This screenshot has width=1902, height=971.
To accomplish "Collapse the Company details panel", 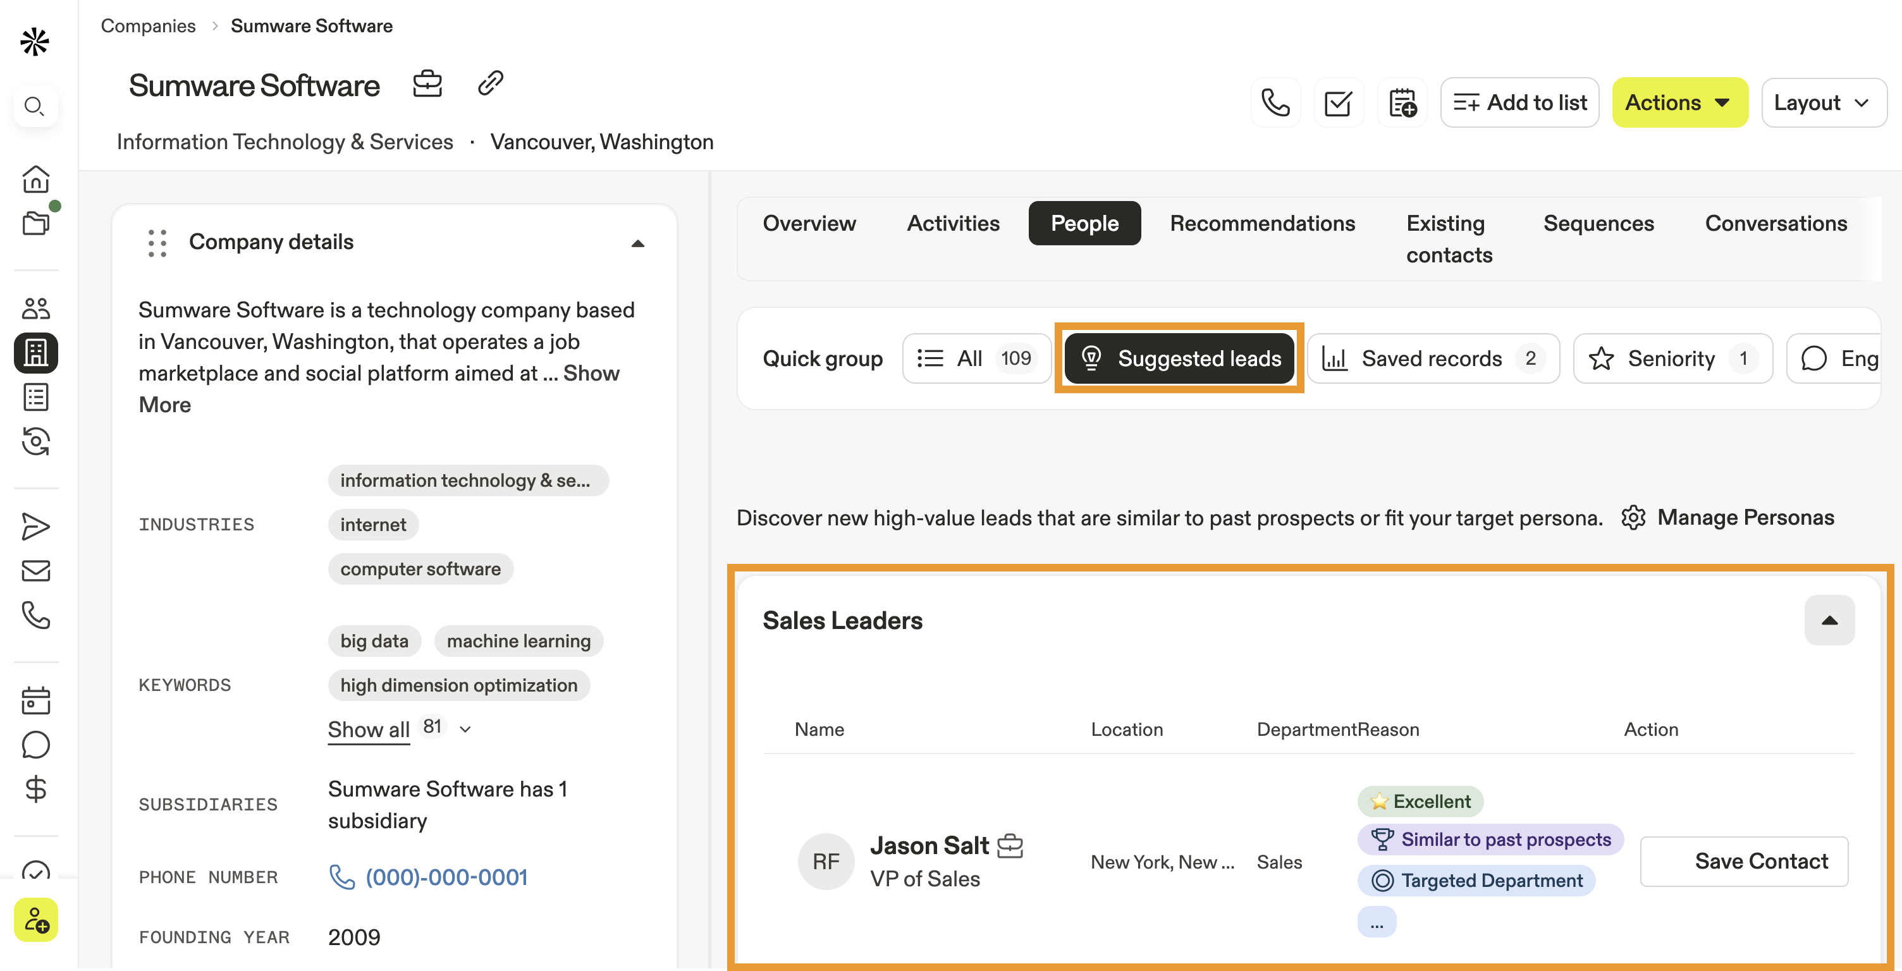I will 638,243.
